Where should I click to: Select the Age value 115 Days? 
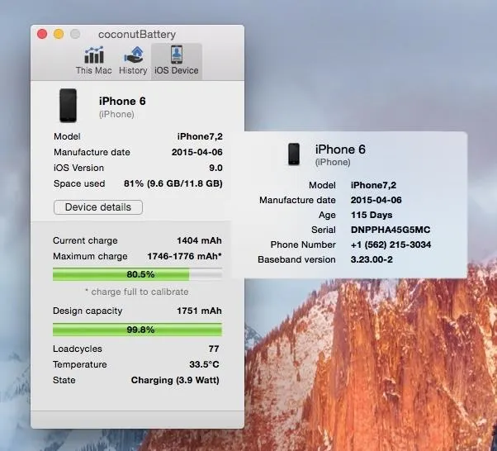tap(372, 215)
